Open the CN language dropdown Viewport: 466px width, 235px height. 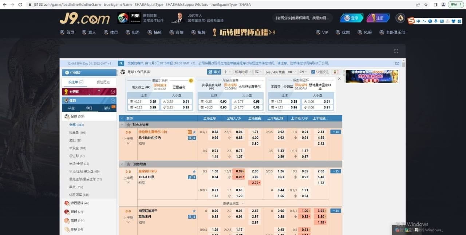click(303, 72)
